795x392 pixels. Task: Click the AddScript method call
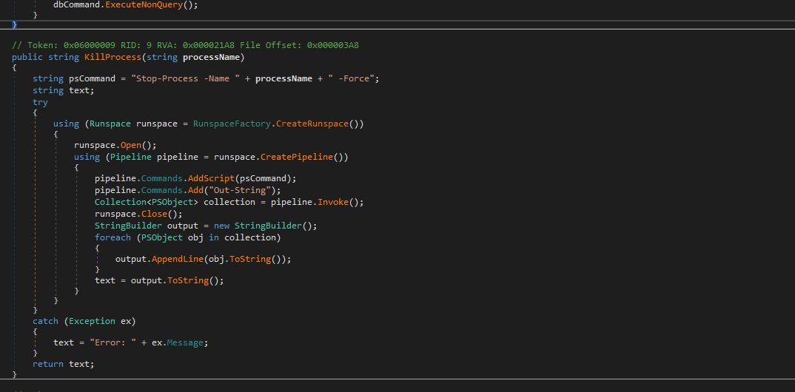[x=212, y=178]
